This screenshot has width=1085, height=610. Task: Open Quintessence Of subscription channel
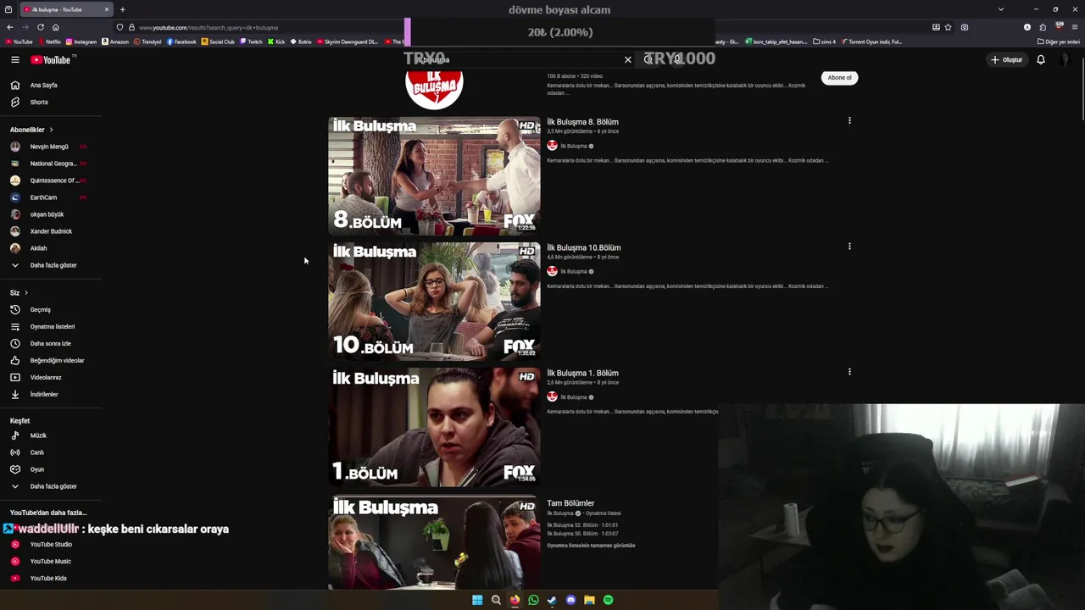[x=53, y=180]
